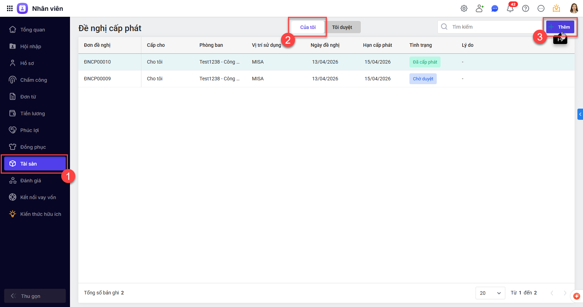Select Đánh giá in the sidebar

pyautogui.click(x=35, y=180)
